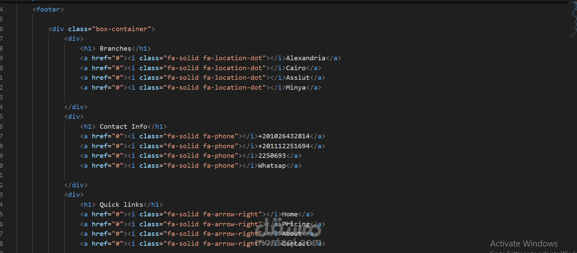
Task: Place cursor on Branches heading text
Action: [x=115, y=49]
